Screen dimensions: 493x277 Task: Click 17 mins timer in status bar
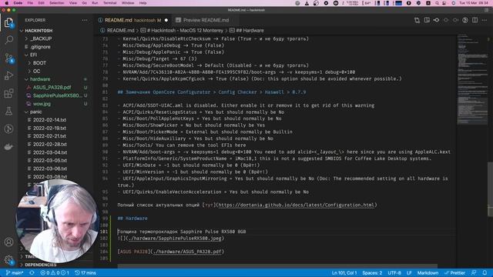86,273
